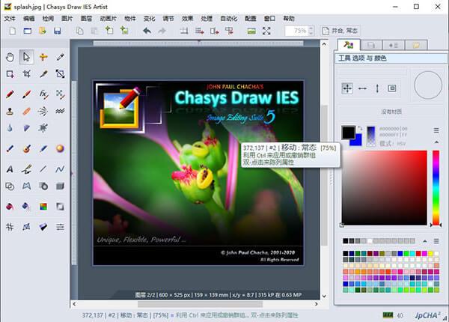Select the Eyedropper color picker tool
This screenshot has height=322, width=449.
click(60, 57)
